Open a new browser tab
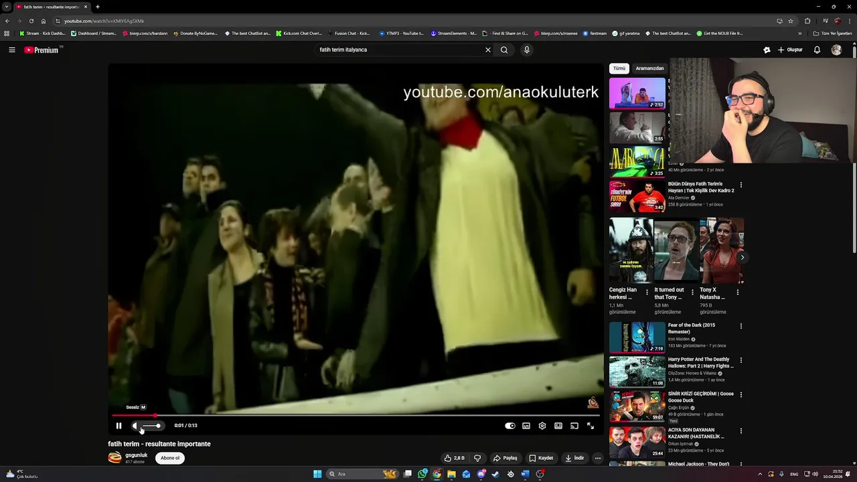Viewport: 857px width, 482px height. (98, 7)
